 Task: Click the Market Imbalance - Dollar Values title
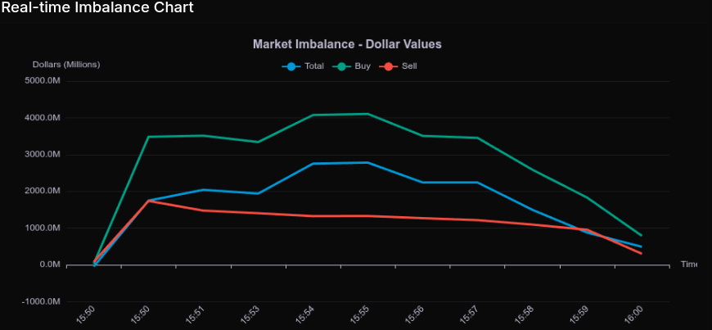coord(352,43)
